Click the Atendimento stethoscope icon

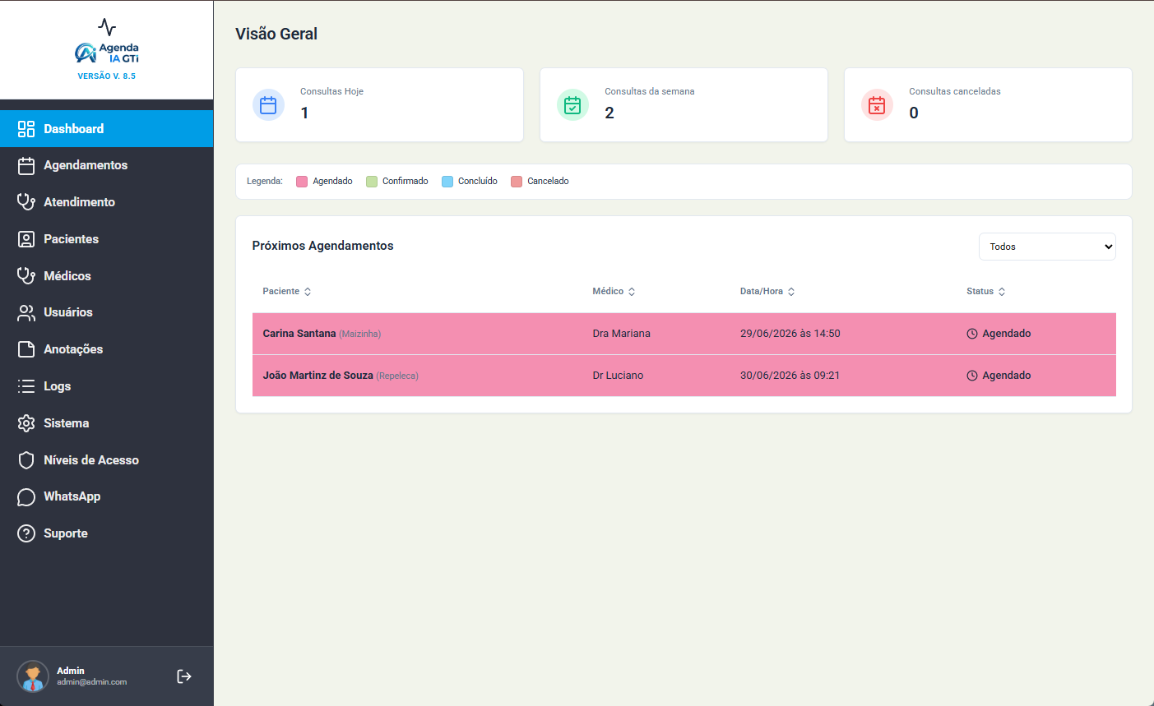(x=26, y=202)
